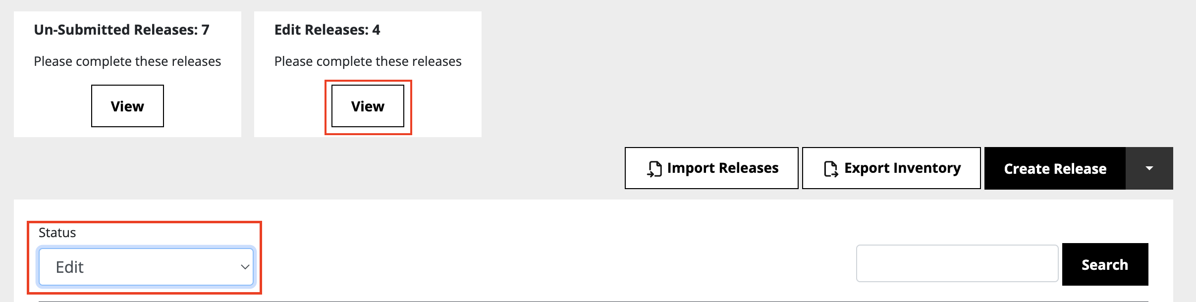Click the Status field label
Image resolution: width=1196 pixels, height=302 pixels.
click(57, 233)
